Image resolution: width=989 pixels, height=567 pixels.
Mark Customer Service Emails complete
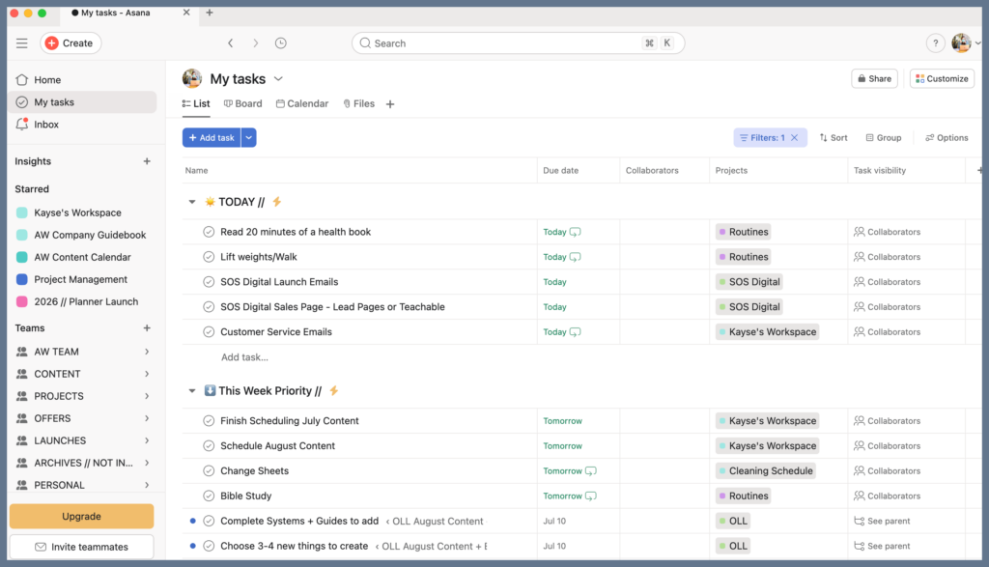click(x=209, y=331)
